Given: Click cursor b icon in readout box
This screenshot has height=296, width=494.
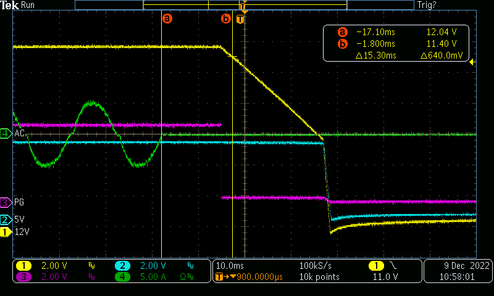Looking at the screenshot, I should coord(343,44).
